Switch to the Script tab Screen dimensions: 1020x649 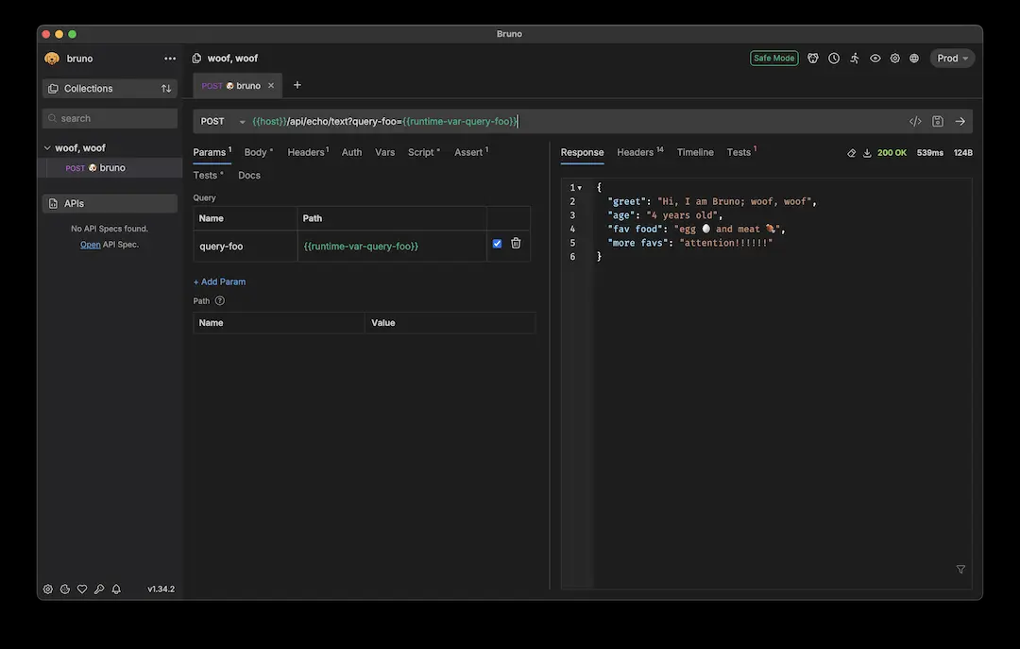click(423, 152)
